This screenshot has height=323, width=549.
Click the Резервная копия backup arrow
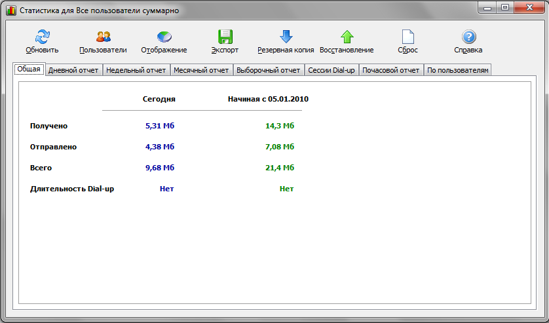click(286, 37)
